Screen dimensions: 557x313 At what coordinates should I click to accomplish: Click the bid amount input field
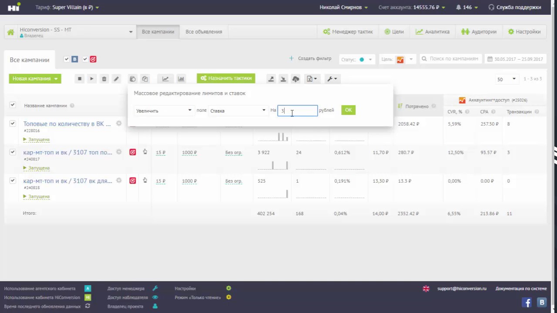click(298, 110)
